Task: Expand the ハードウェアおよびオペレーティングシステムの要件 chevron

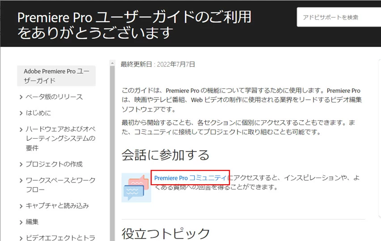Action: (x=21, y=130)
